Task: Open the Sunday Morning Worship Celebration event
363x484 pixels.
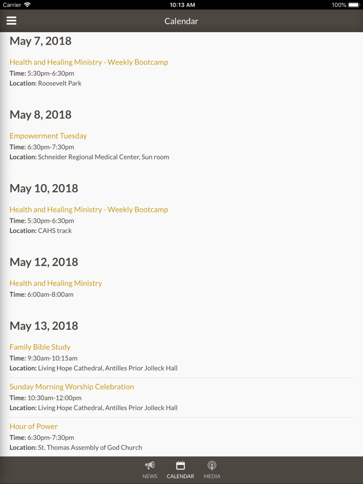Action: (72, 387)
